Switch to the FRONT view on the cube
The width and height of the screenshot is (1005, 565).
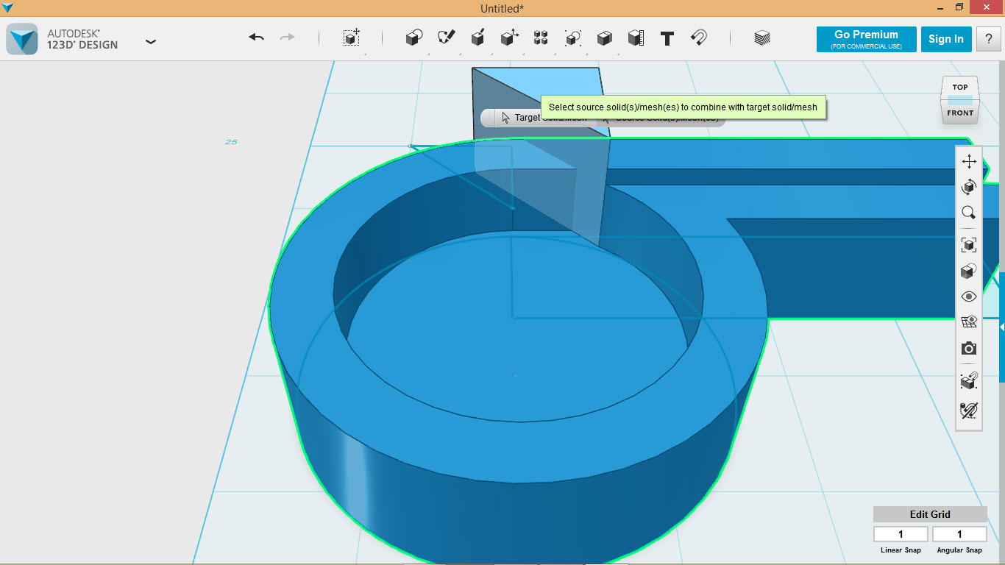[960, 113]
